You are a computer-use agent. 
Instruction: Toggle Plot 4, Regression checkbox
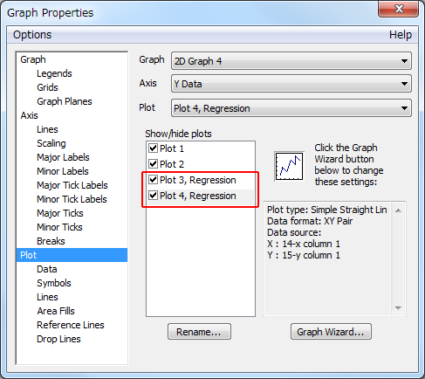pyautogui.click(x=153, y=196)
